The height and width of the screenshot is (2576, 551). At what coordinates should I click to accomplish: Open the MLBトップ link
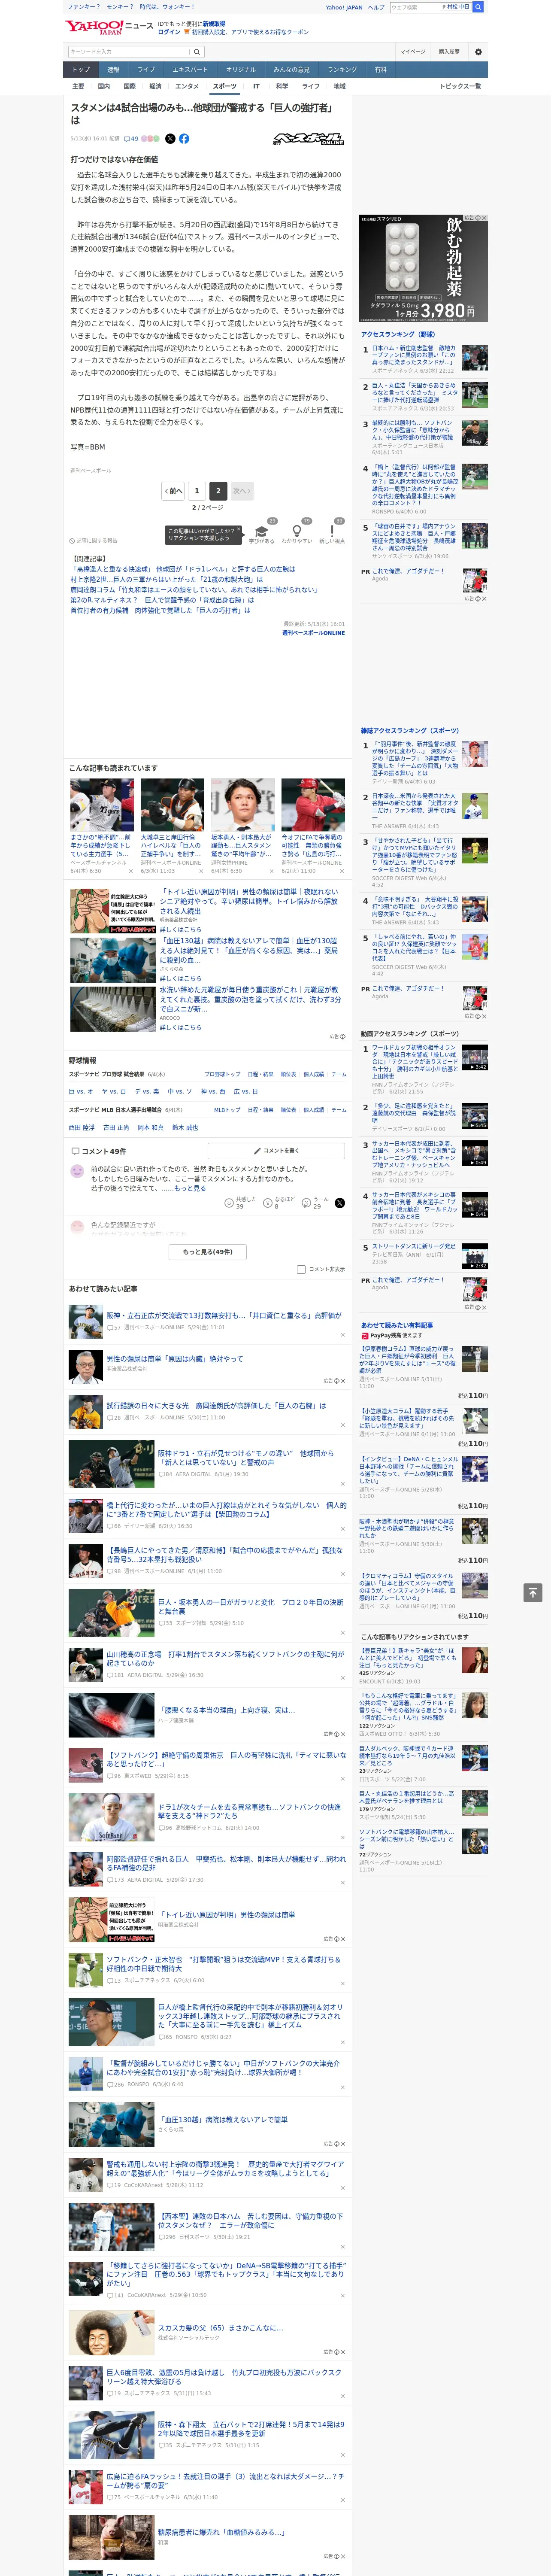click(x=227, y=1110)
